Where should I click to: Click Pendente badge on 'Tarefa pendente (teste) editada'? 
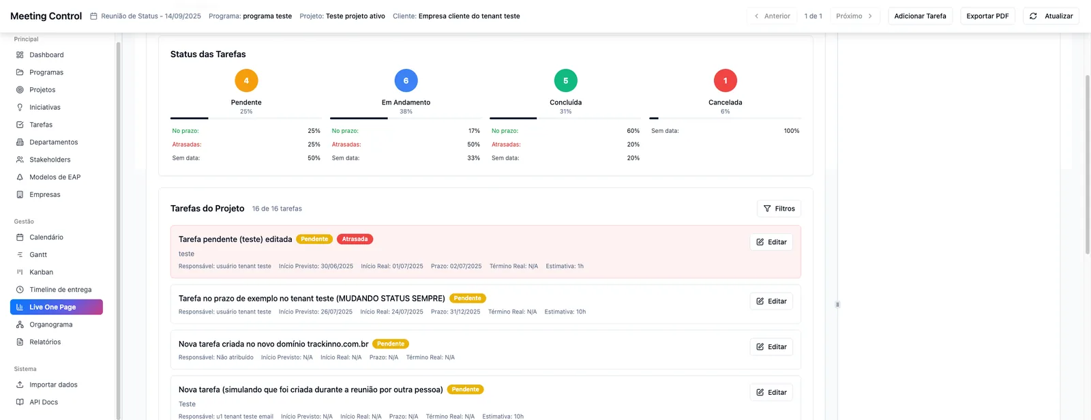314,239
